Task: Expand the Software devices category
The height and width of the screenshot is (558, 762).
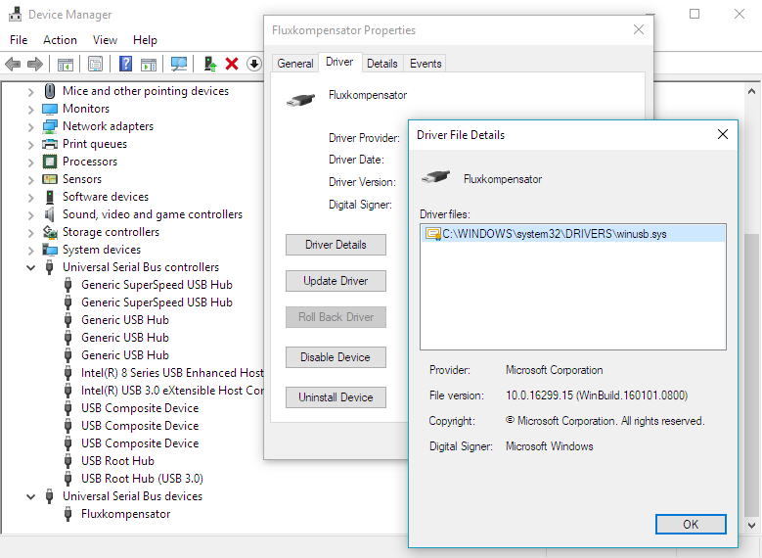Action: (30, 198)
